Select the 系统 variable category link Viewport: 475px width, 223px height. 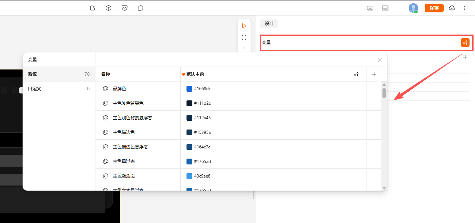pyautogui.click(x=32, y=74)
